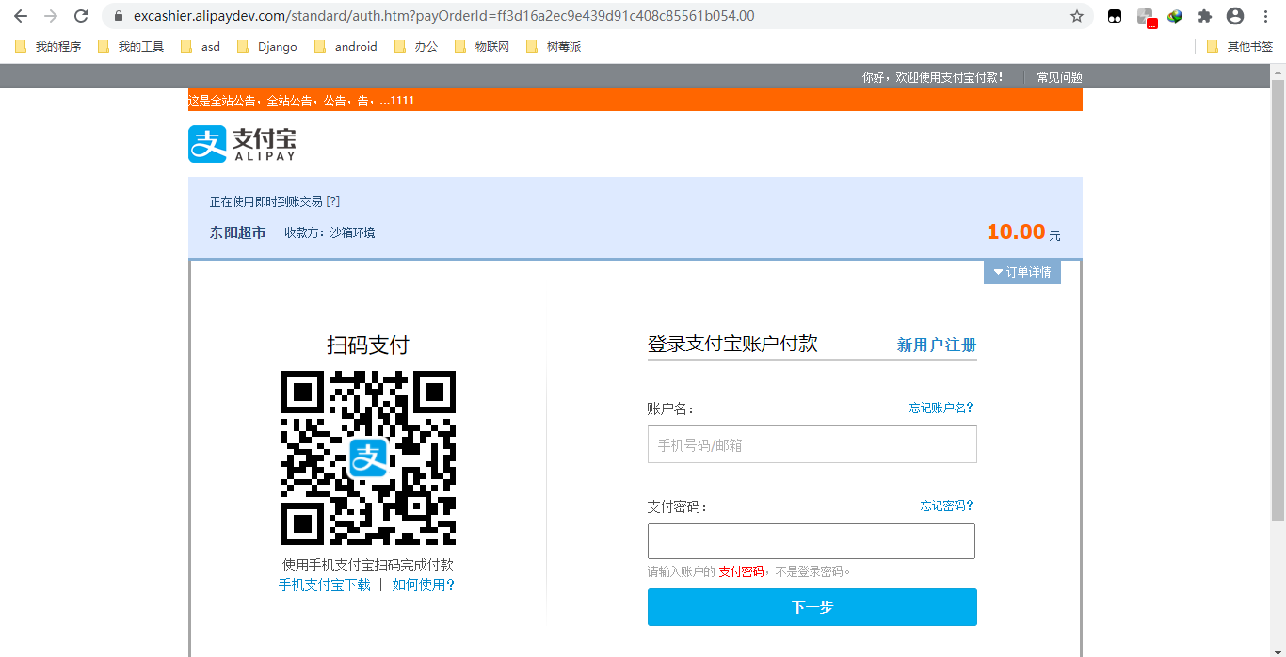This screenshot has width=1286, height=657.
Task: Open the 我的程序 bookmark folder
Action: point(48,46)
